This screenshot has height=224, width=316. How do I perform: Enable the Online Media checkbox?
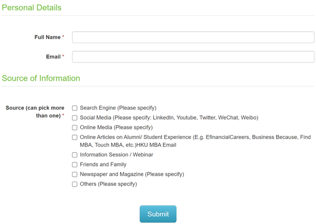[75, 128]
